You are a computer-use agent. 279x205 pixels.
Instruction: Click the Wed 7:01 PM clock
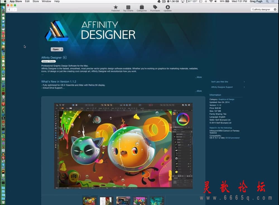pos(239,1)
